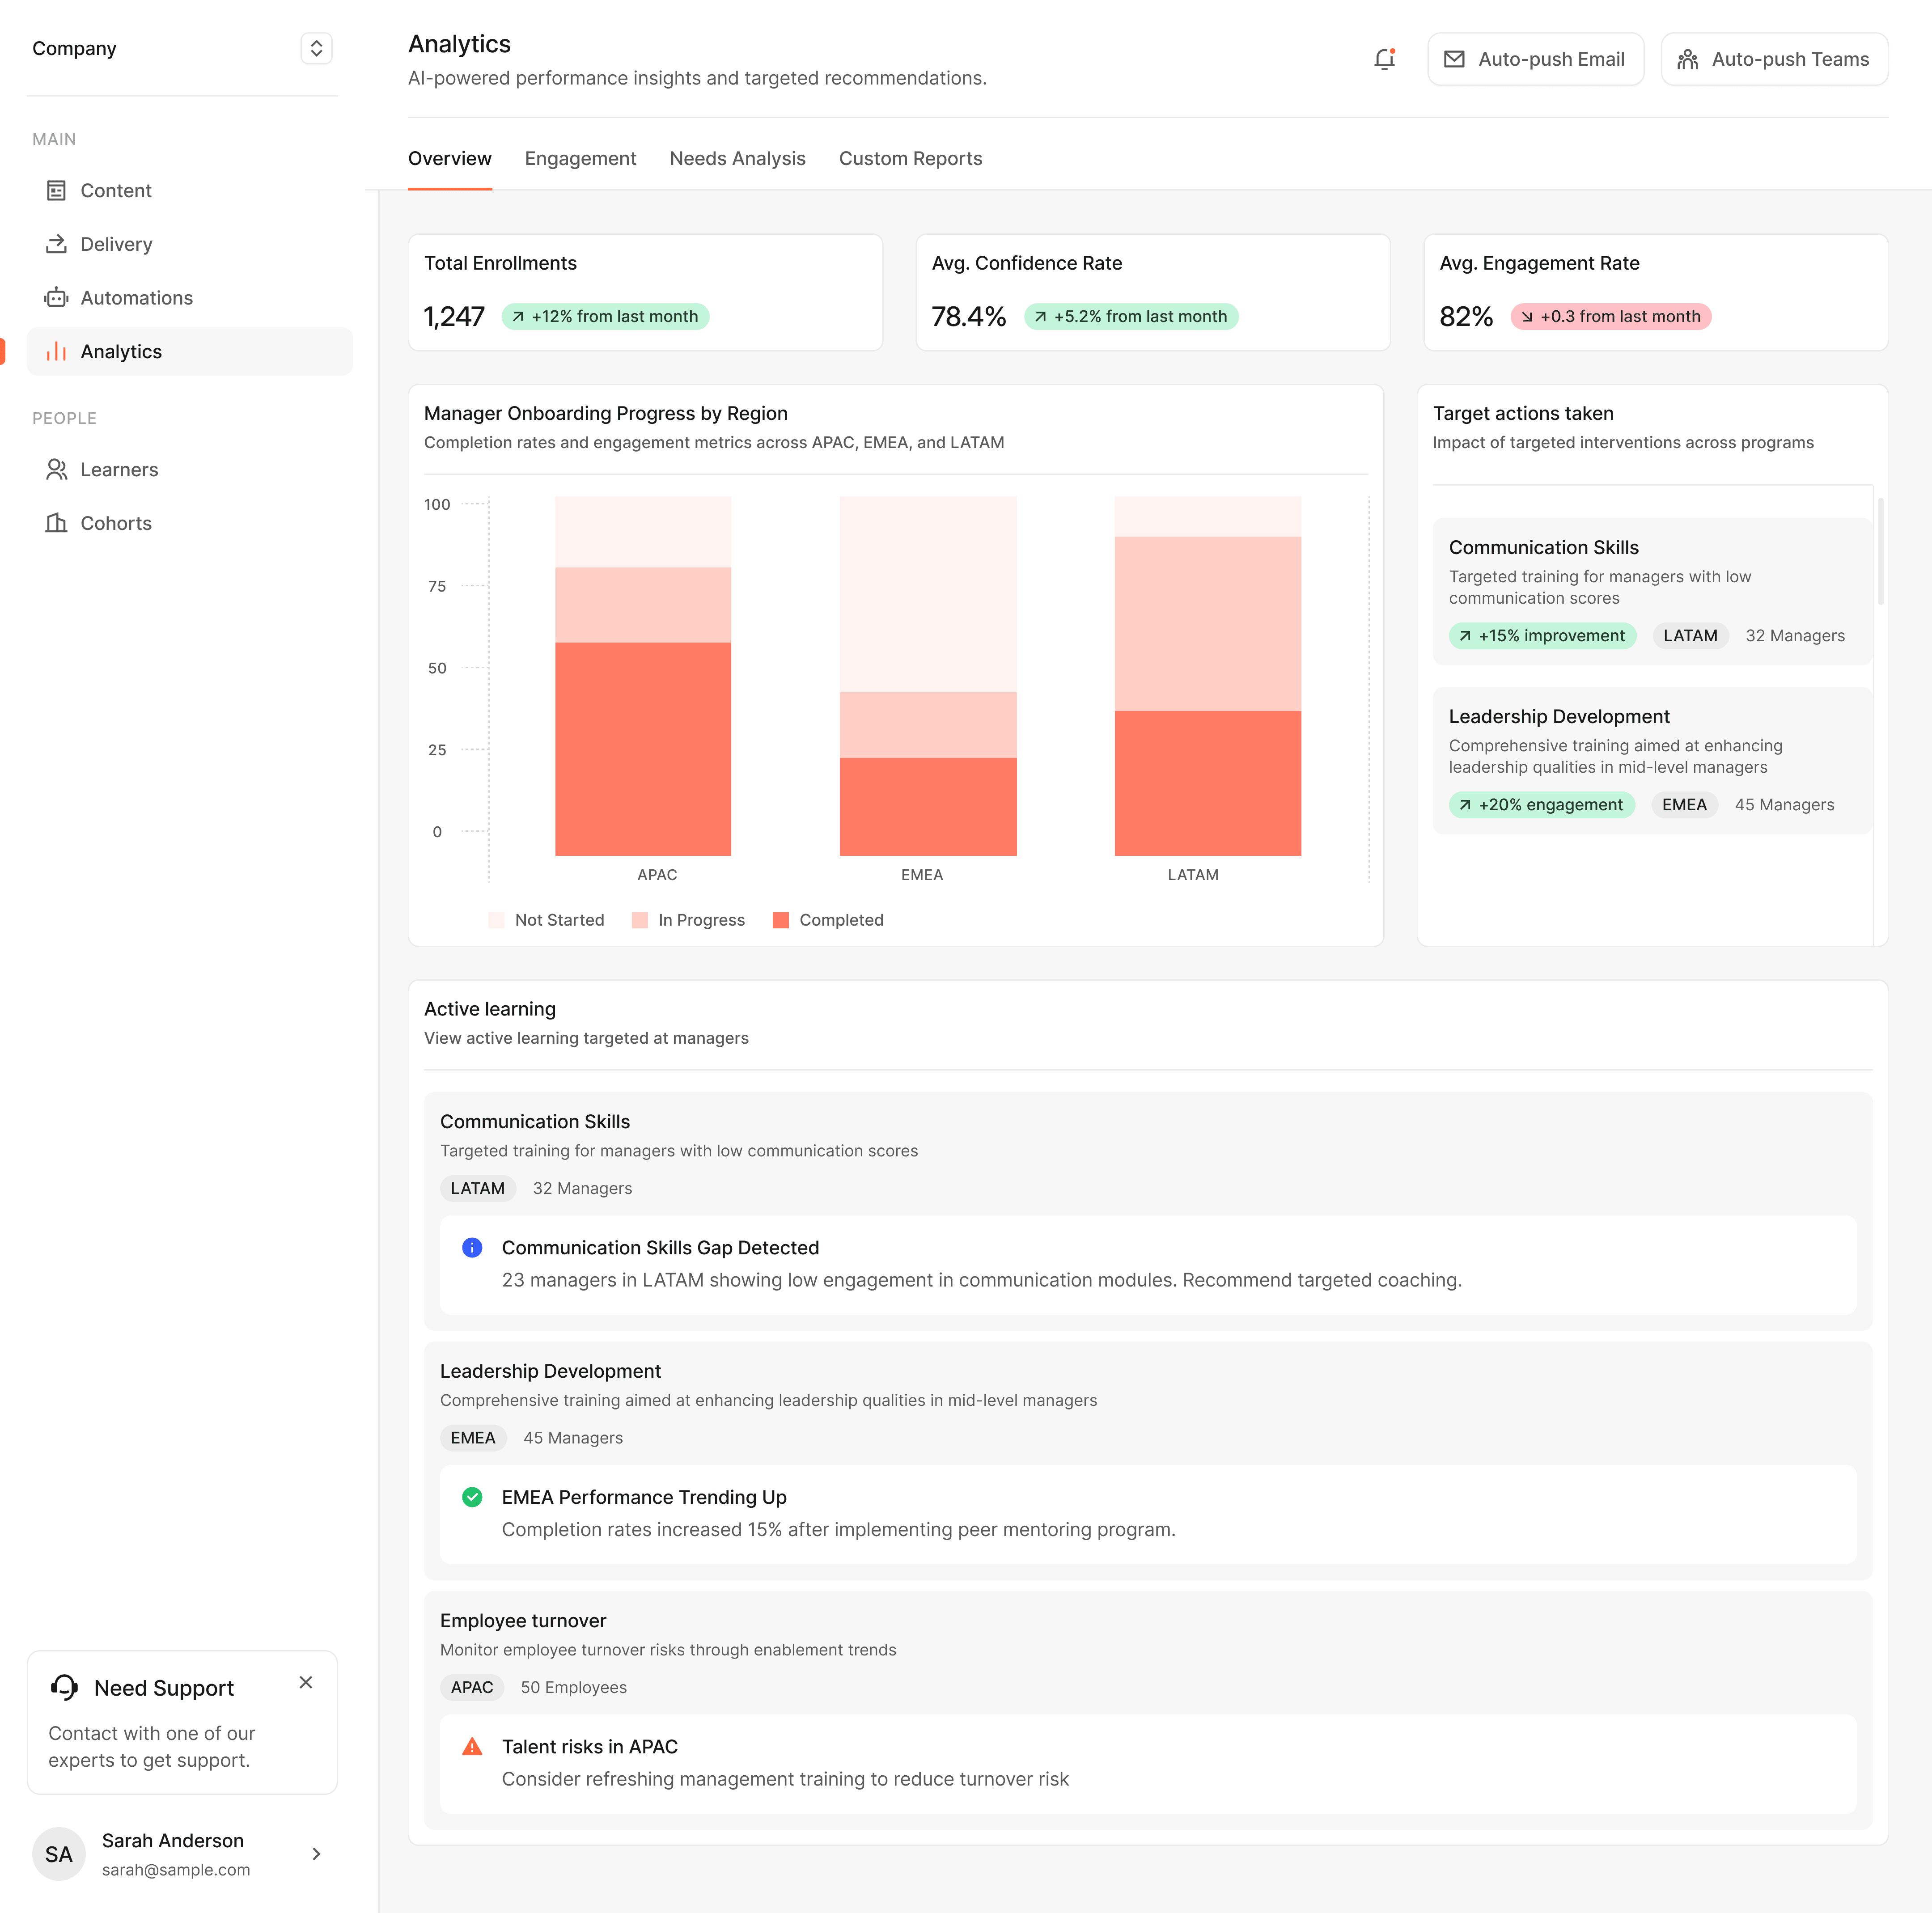Click the Content sidebar icon

[56, 190]
